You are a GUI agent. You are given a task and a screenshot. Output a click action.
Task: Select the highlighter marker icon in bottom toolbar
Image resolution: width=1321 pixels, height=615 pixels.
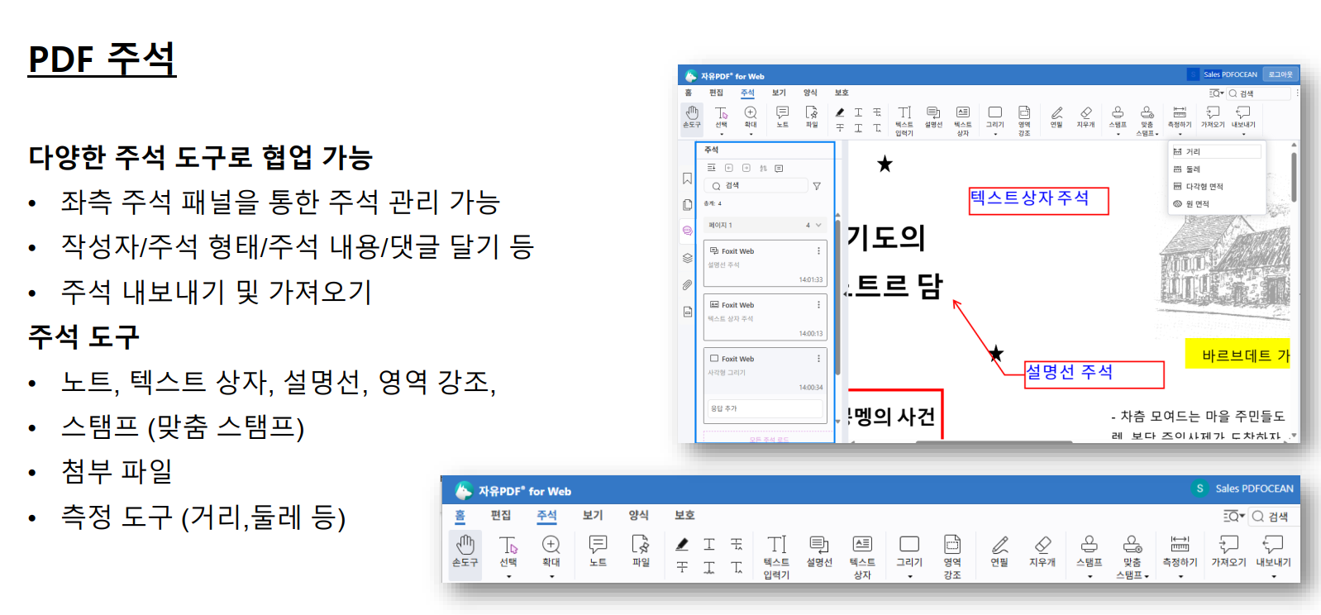[x=682, y=544]
